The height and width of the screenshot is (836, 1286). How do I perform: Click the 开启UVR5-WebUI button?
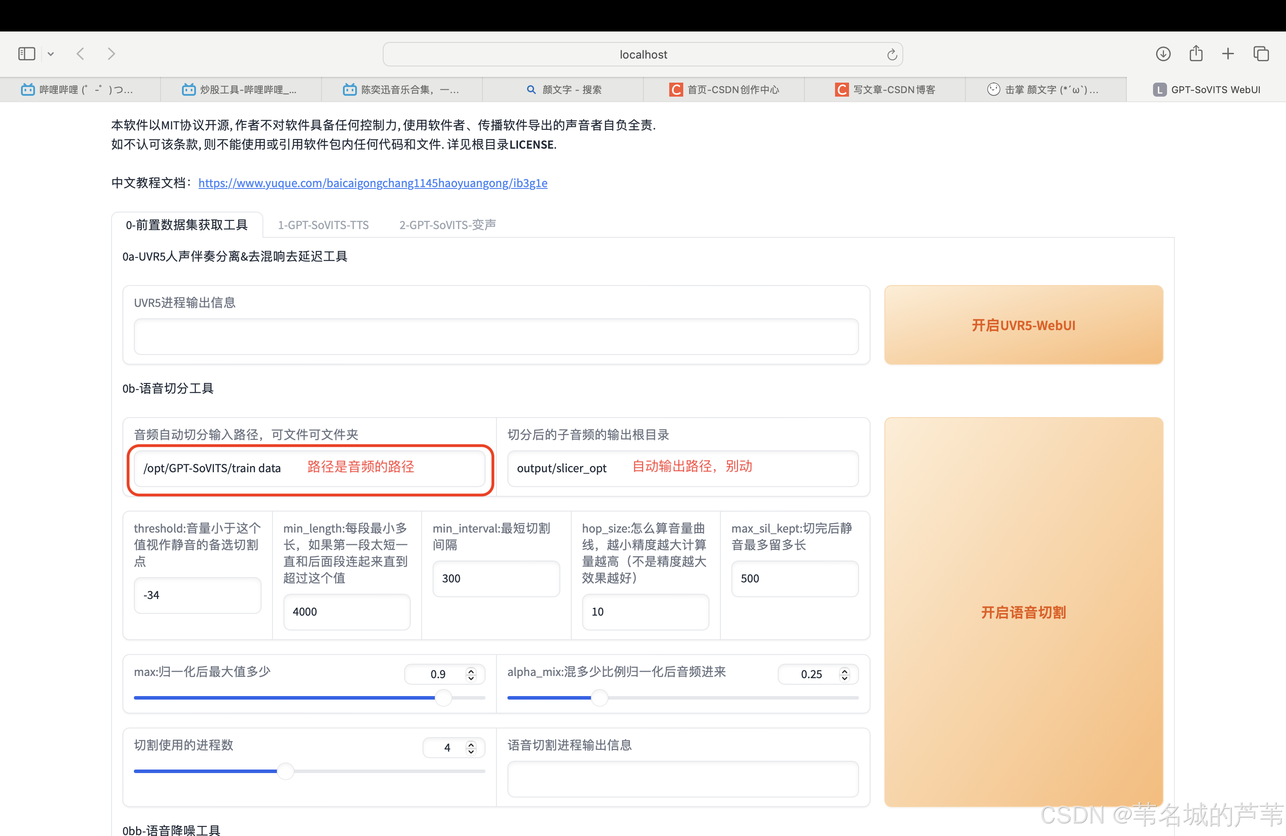click(x=1023, y=325)
